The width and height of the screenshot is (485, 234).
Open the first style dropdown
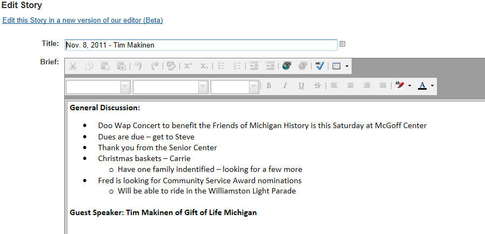point(98,87)
